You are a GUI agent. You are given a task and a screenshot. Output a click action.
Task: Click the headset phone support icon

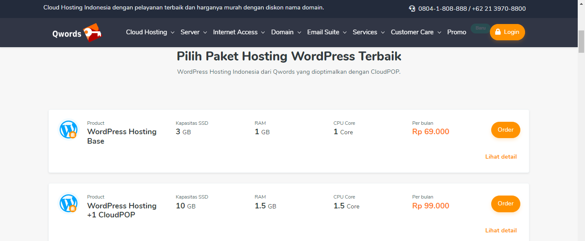tap(412, 9)
